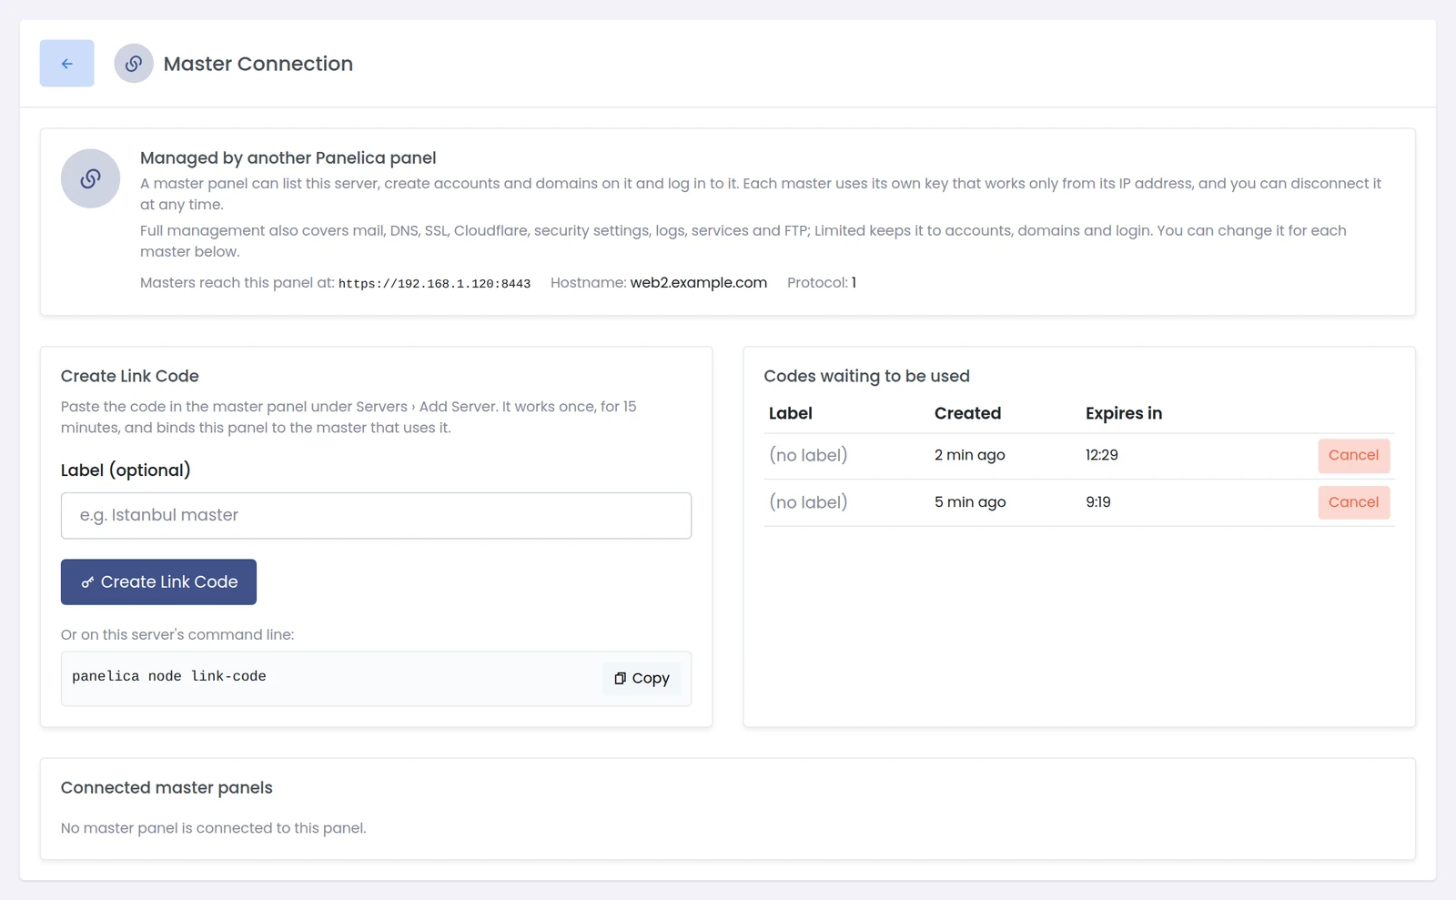Click the link icon beside Master Connection
1456x900 pixels.
click(134, 64)
